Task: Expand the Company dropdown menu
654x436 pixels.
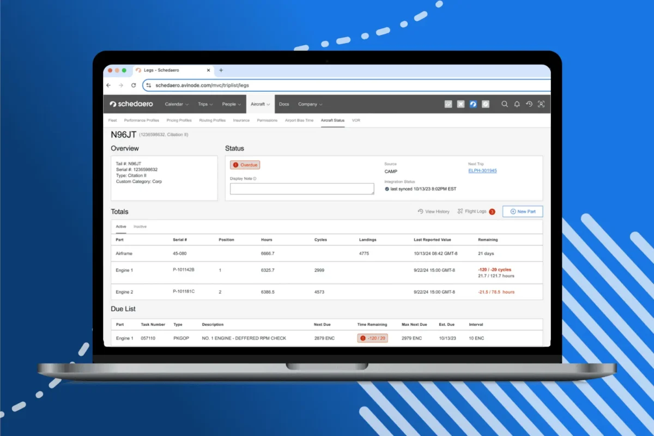Action: coord(310,104)
